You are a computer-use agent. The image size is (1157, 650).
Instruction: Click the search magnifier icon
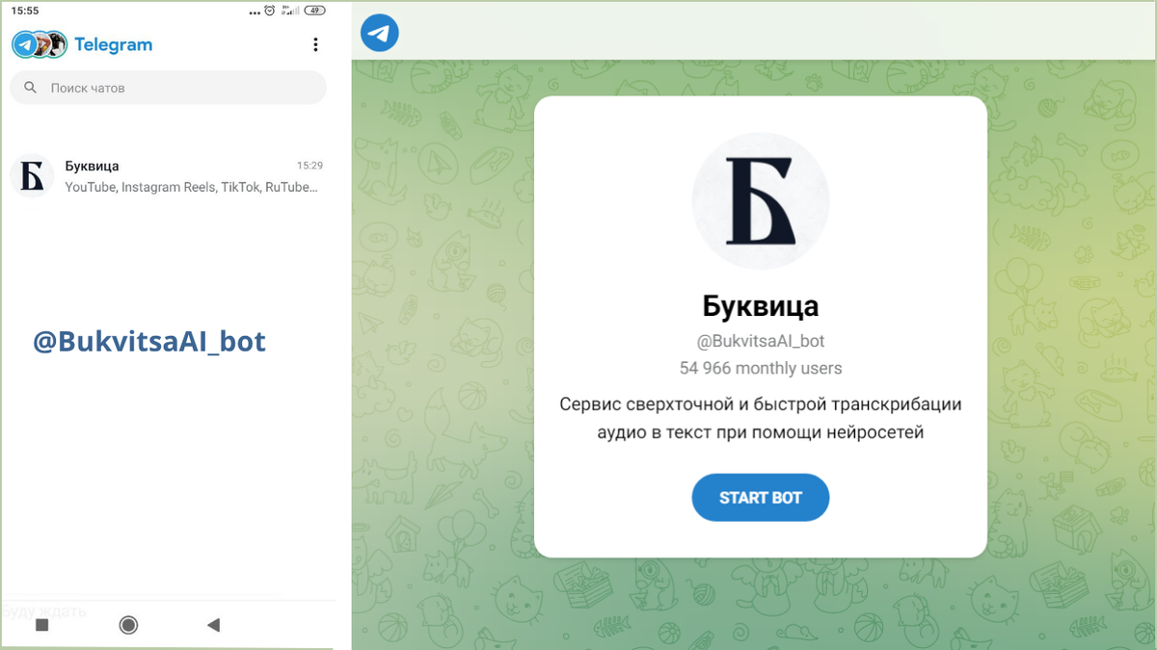(x=31, y=88)
